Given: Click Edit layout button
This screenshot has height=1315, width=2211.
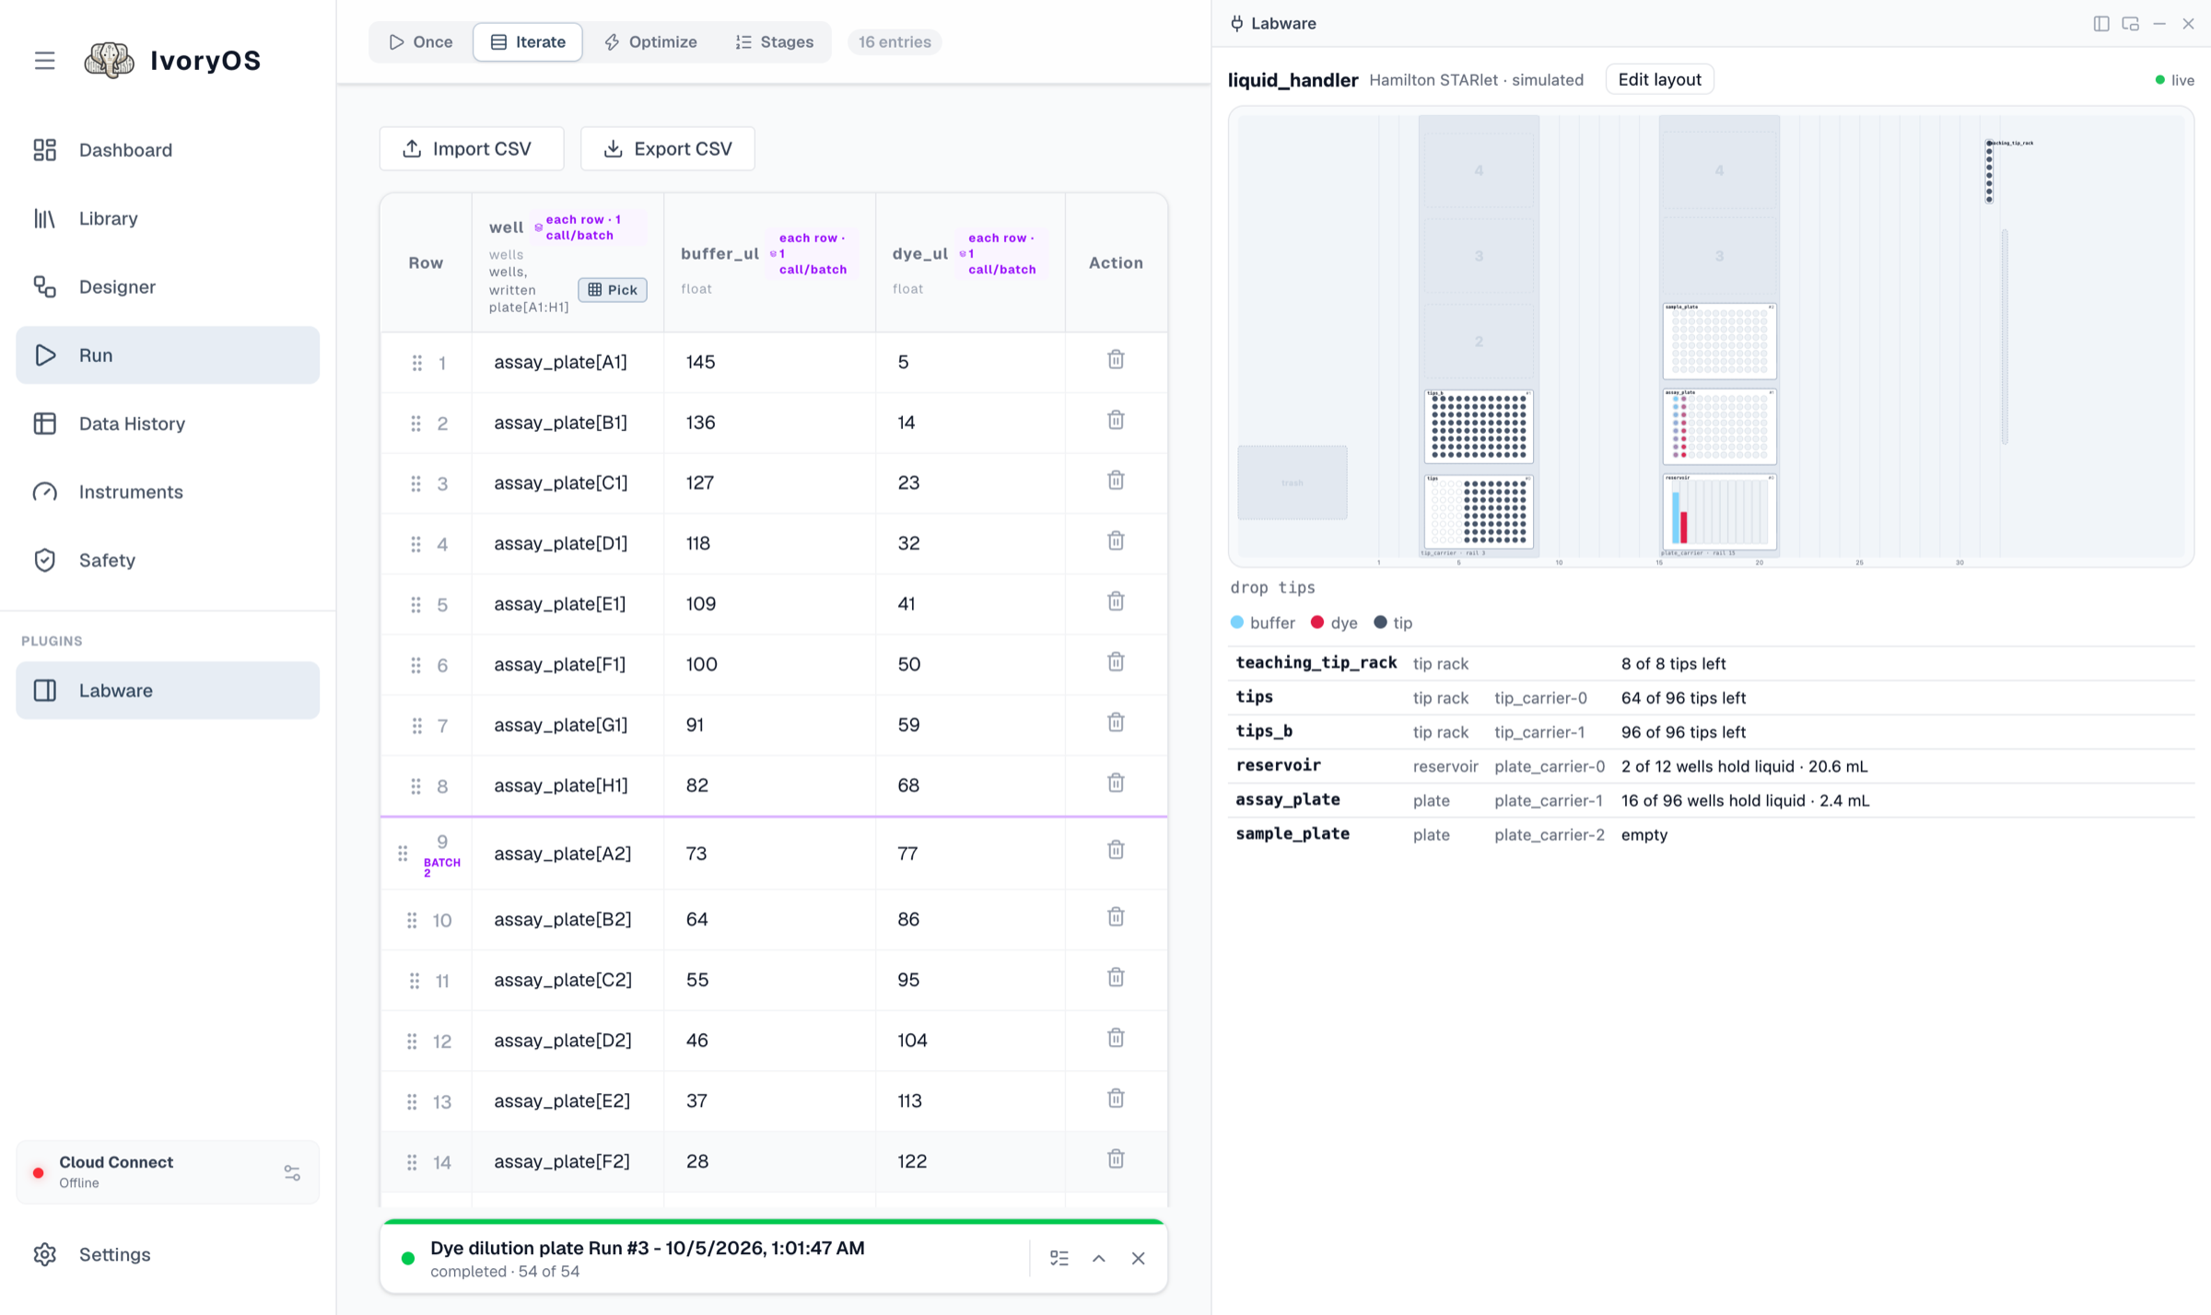Looking at the screenshot, I should 1659,79.
